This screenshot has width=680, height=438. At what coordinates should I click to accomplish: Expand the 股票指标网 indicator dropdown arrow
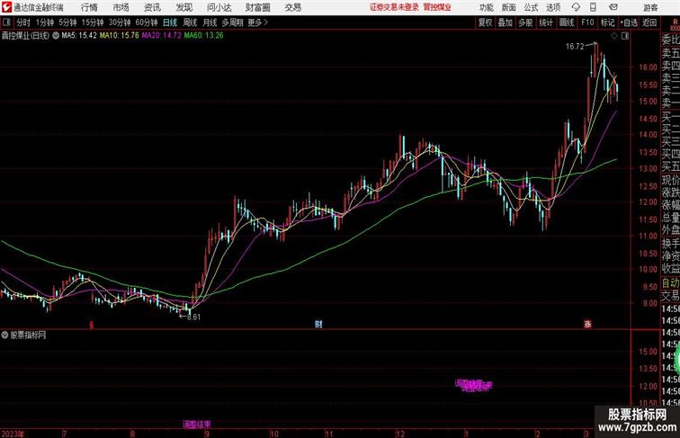pos(4,335)
